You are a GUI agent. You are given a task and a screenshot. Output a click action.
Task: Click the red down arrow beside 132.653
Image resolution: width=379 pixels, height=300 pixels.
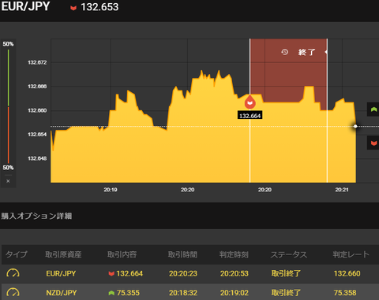(73, 8)
